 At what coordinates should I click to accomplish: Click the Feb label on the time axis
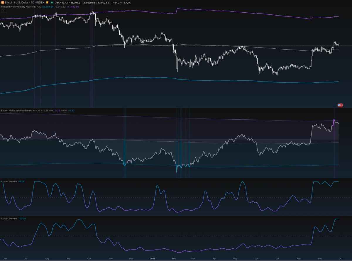pos(173,259)
